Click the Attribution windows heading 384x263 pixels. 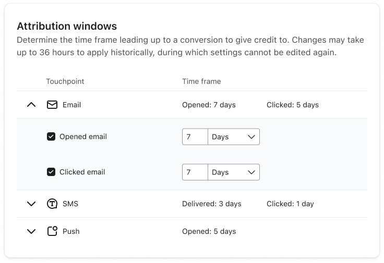[67, 26]
